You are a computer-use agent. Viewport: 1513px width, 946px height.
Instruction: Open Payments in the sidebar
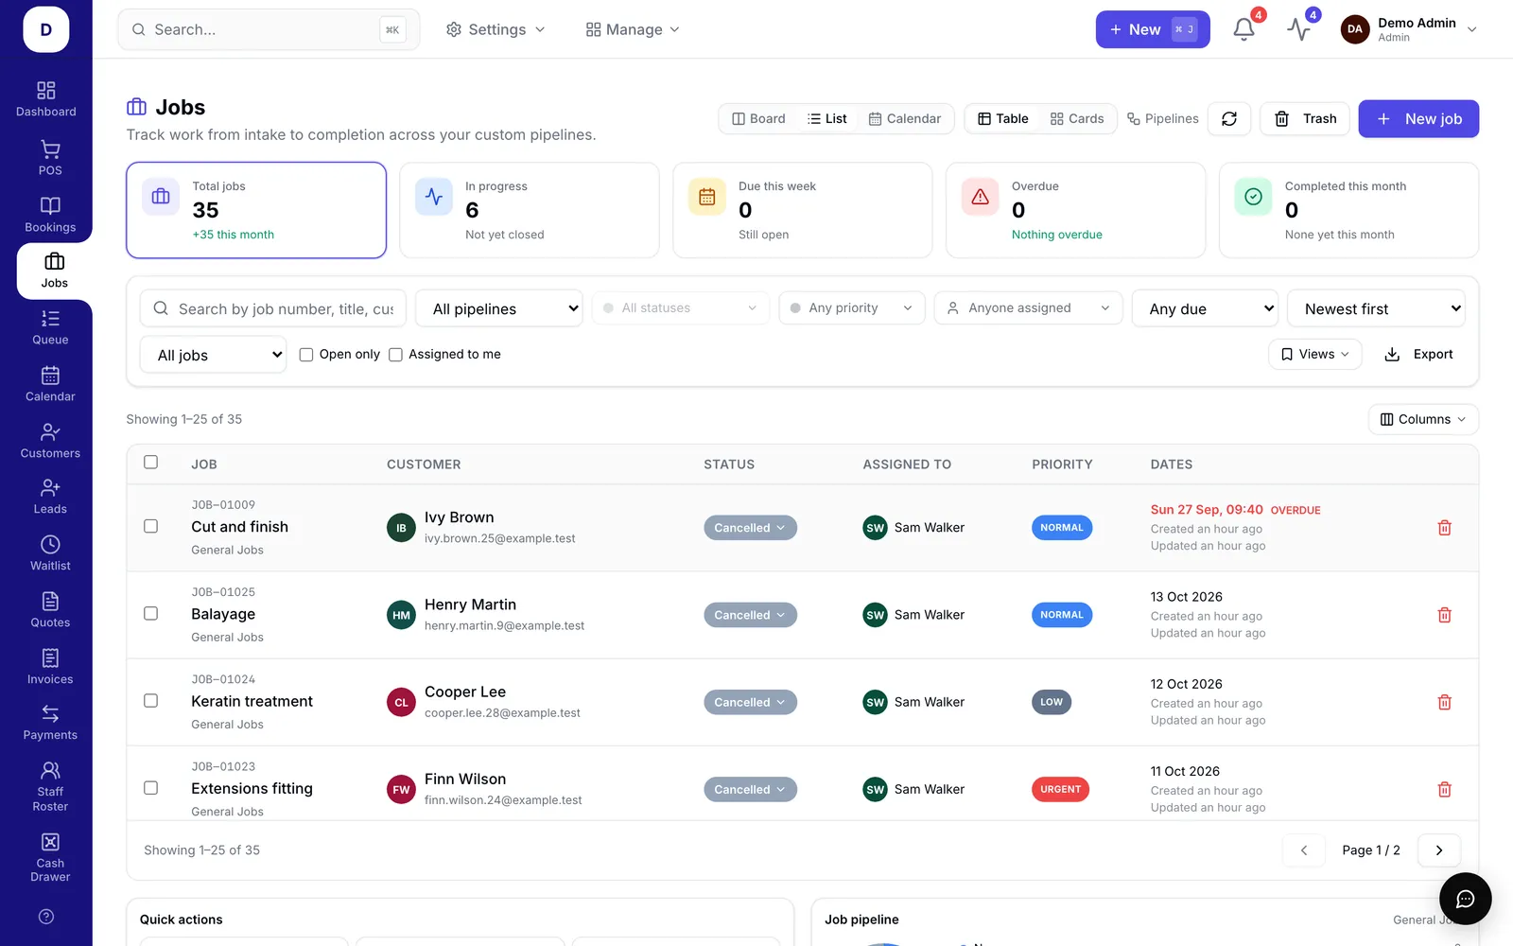pos(50,723)
